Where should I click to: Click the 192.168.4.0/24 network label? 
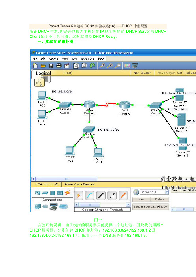(108, 130)
